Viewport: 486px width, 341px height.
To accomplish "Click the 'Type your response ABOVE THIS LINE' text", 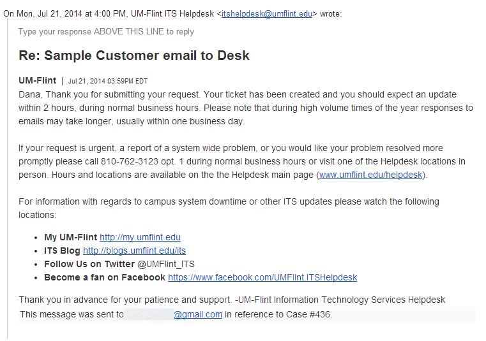I will [106, 32].
